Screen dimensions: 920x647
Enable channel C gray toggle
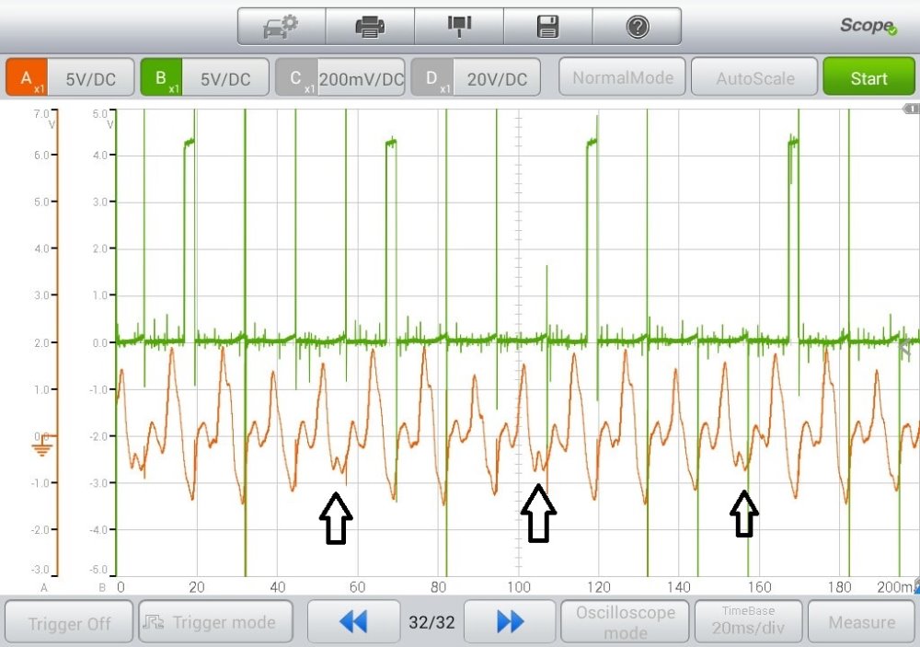pos(296,78)
